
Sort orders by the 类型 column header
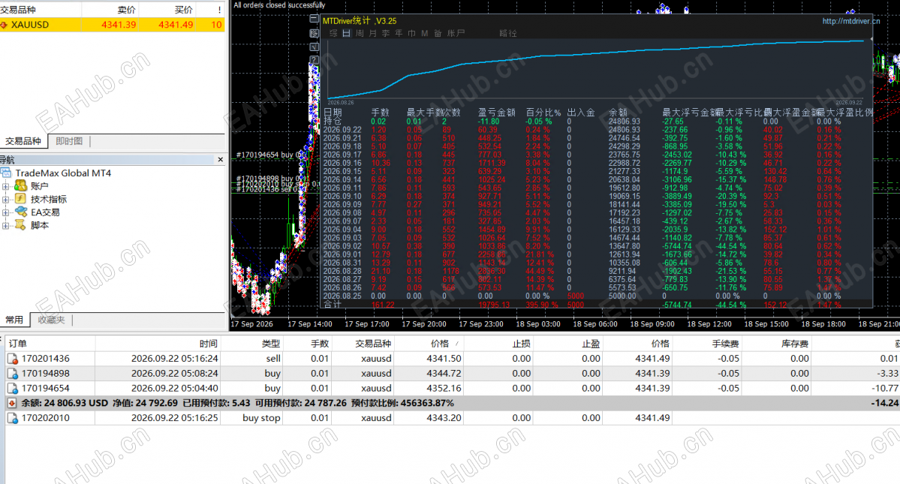[x=253, y=344]
